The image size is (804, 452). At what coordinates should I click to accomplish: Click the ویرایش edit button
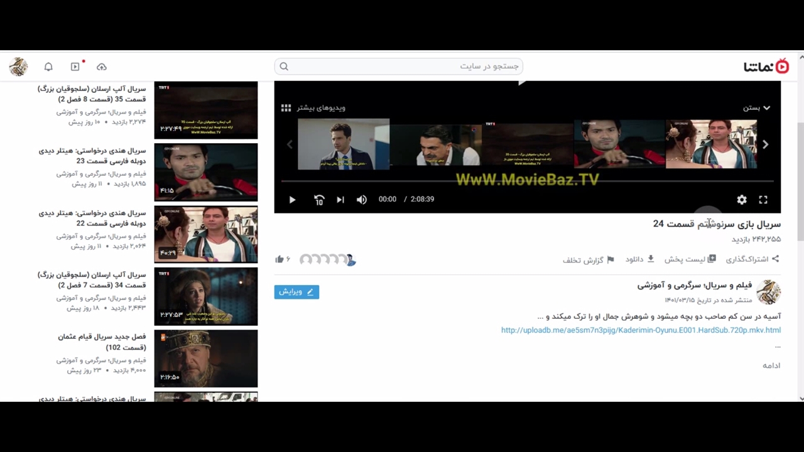pos(296,292)
